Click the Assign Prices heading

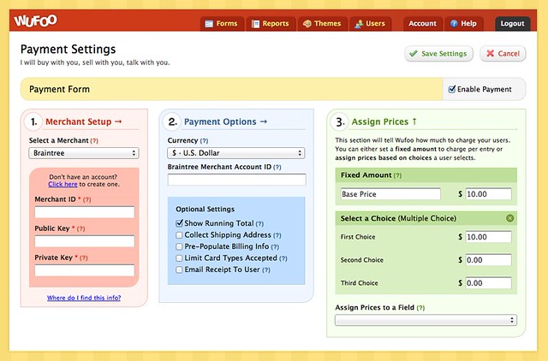click(384, 121)
